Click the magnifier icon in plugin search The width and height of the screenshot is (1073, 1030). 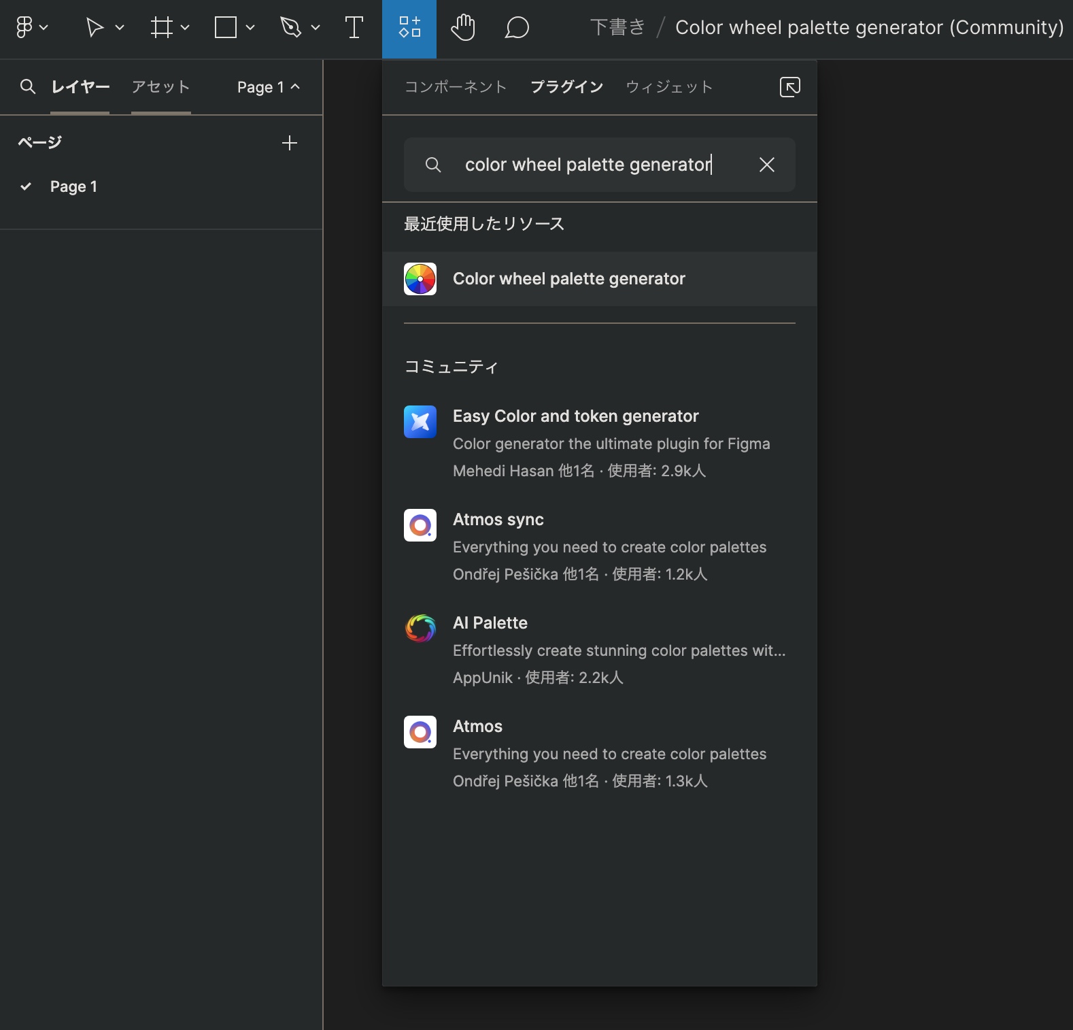433,165
